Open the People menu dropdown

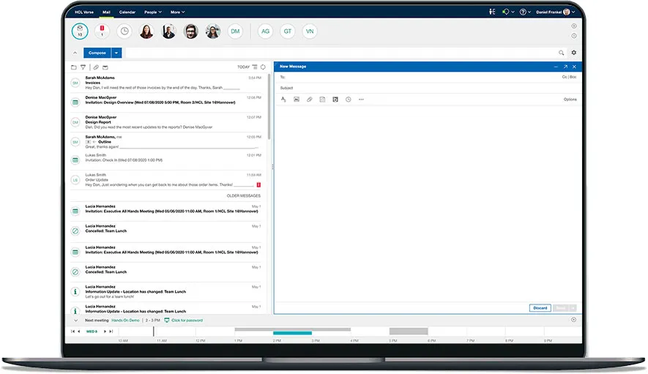tap(153, 12)
